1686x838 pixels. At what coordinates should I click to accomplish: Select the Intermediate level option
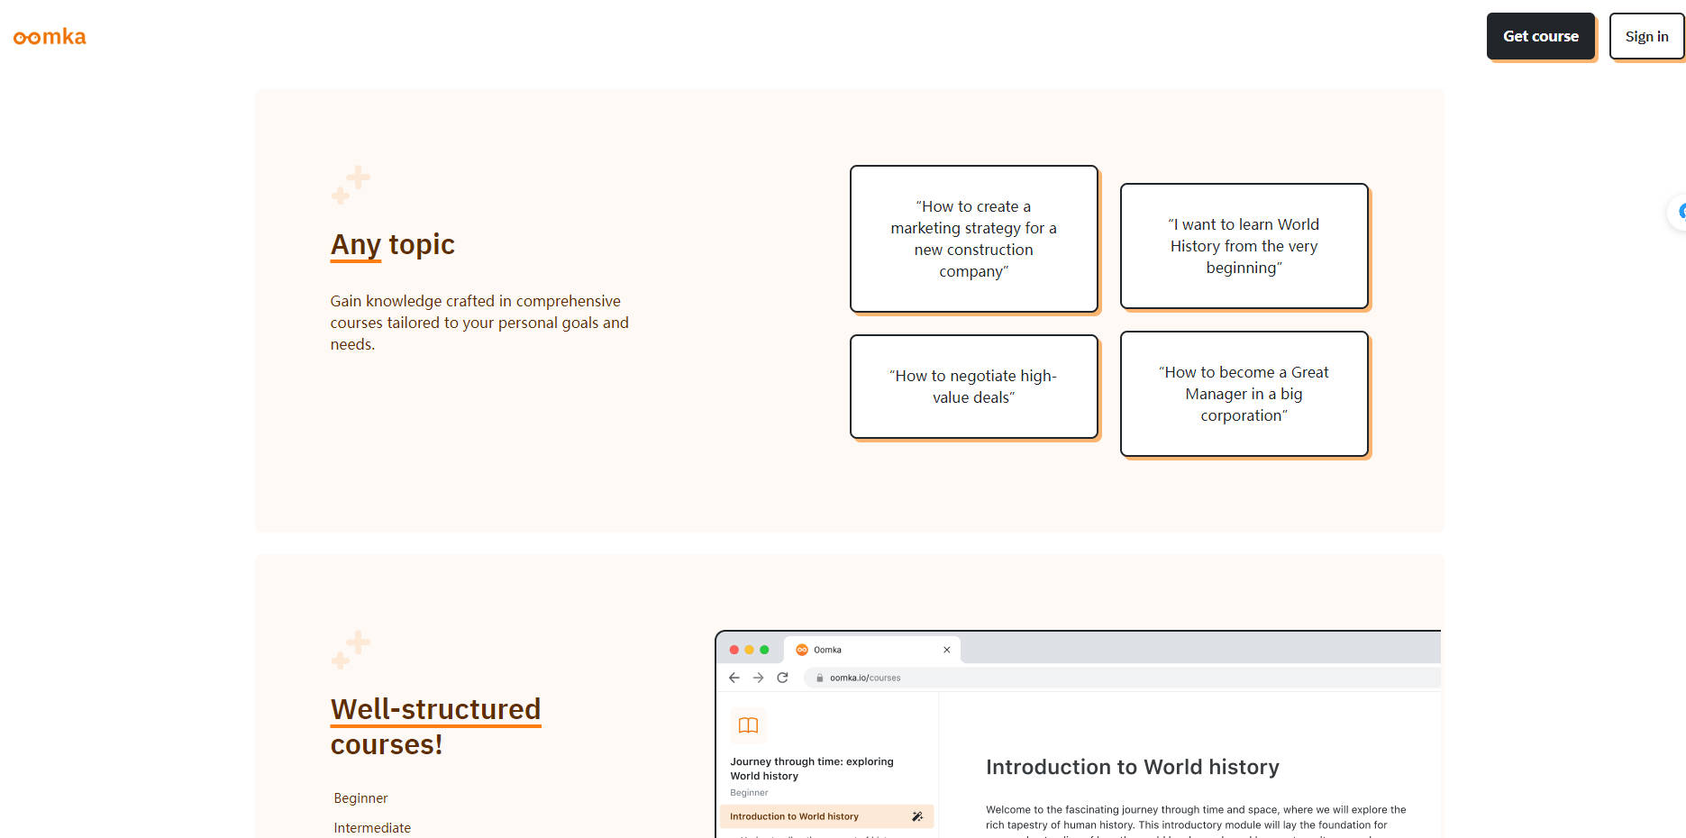(372, 827)
